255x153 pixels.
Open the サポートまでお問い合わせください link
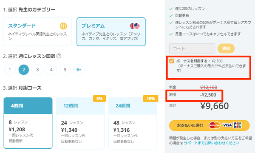tap(212, 143)
